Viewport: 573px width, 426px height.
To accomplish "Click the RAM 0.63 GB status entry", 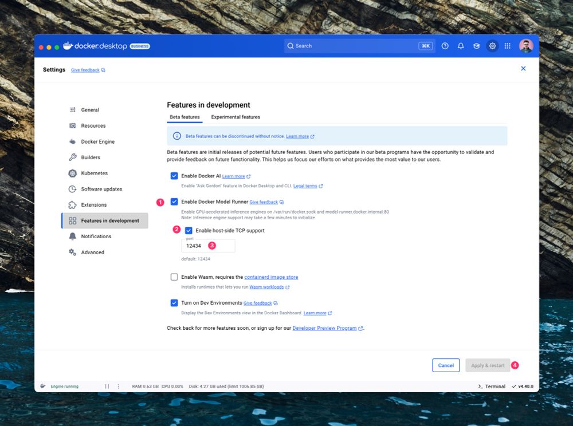I will (145, 386).
